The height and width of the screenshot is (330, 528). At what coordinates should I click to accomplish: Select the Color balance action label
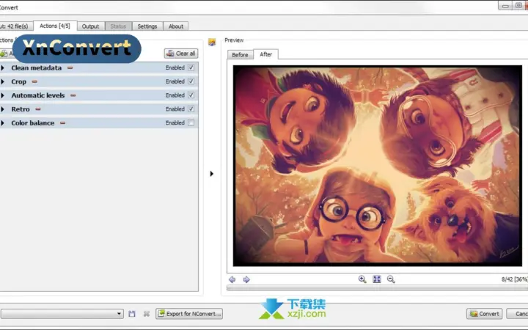click(x=33, y=123)
